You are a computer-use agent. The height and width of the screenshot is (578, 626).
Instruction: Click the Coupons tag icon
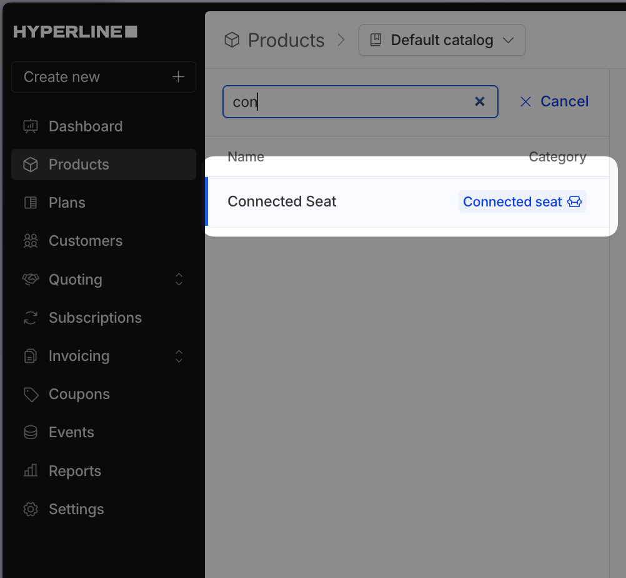tap(31, 395)
